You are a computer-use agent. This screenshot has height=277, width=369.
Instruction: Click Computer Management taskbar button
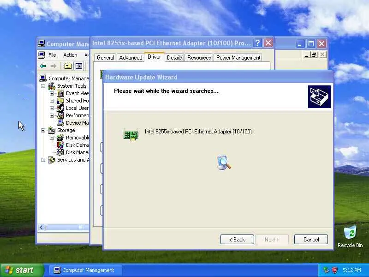coord(86,270)
